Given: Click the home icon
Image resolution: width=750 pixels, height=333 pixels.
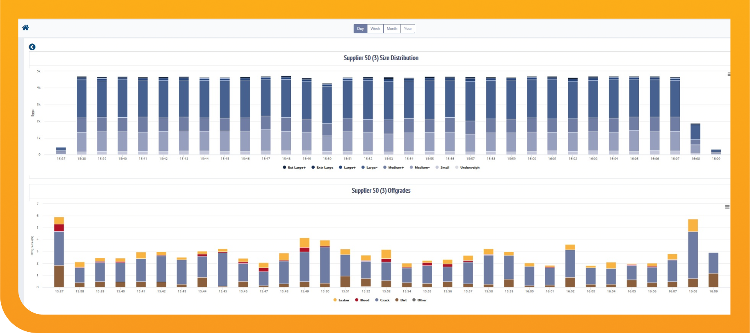Looking at the screenshot, I should tap(25, 27).
